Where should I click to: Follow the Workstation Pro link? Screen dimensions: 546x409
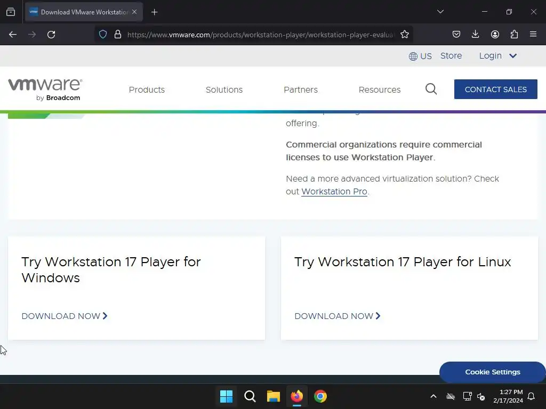334,192
